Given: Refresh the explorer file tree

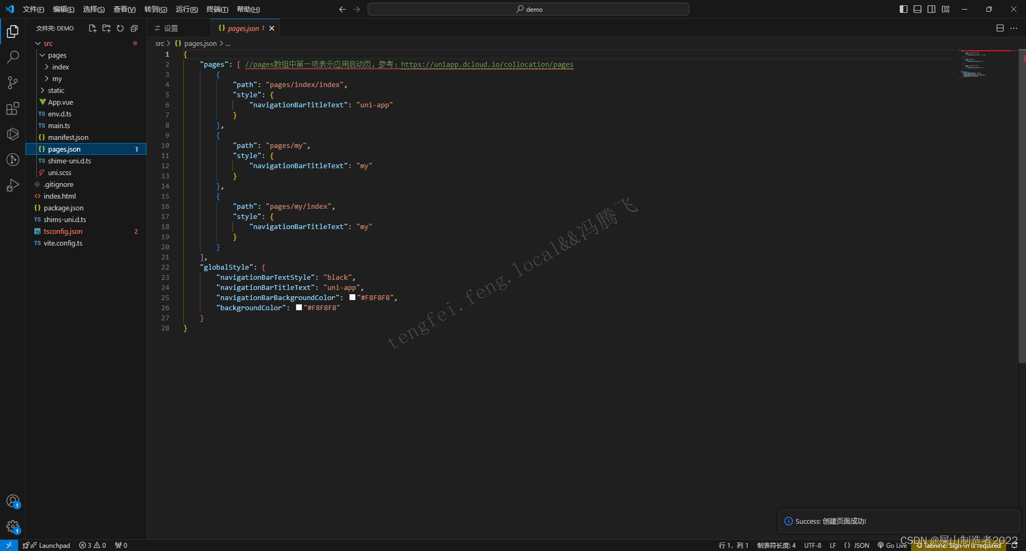Looking at the screenshot, I should pyautogui.click(x=120, y=28).
